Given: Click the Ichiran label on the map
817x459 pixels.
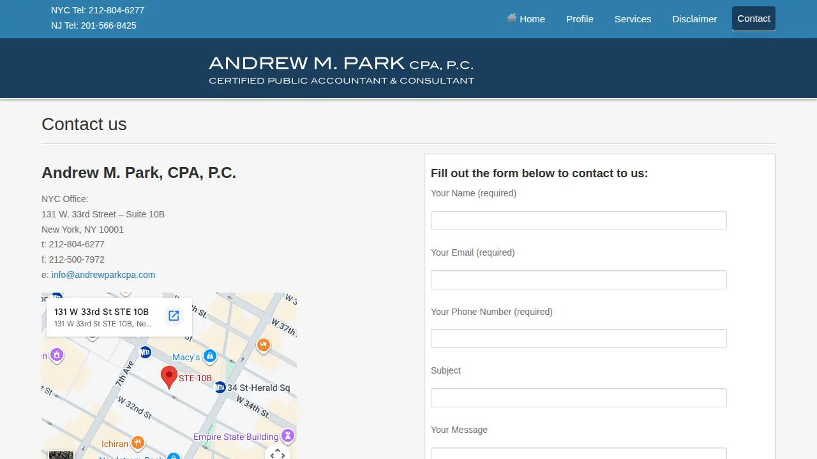Looking at the screenshot, I should tap(115, 444).
